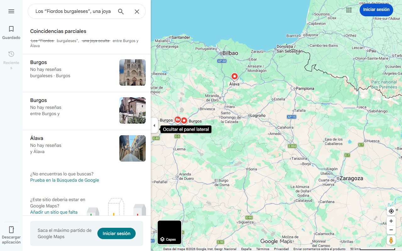The height and width of the screenshot is (251, 402).
Task: Clear the search query with the X icon
Action: 137,11
